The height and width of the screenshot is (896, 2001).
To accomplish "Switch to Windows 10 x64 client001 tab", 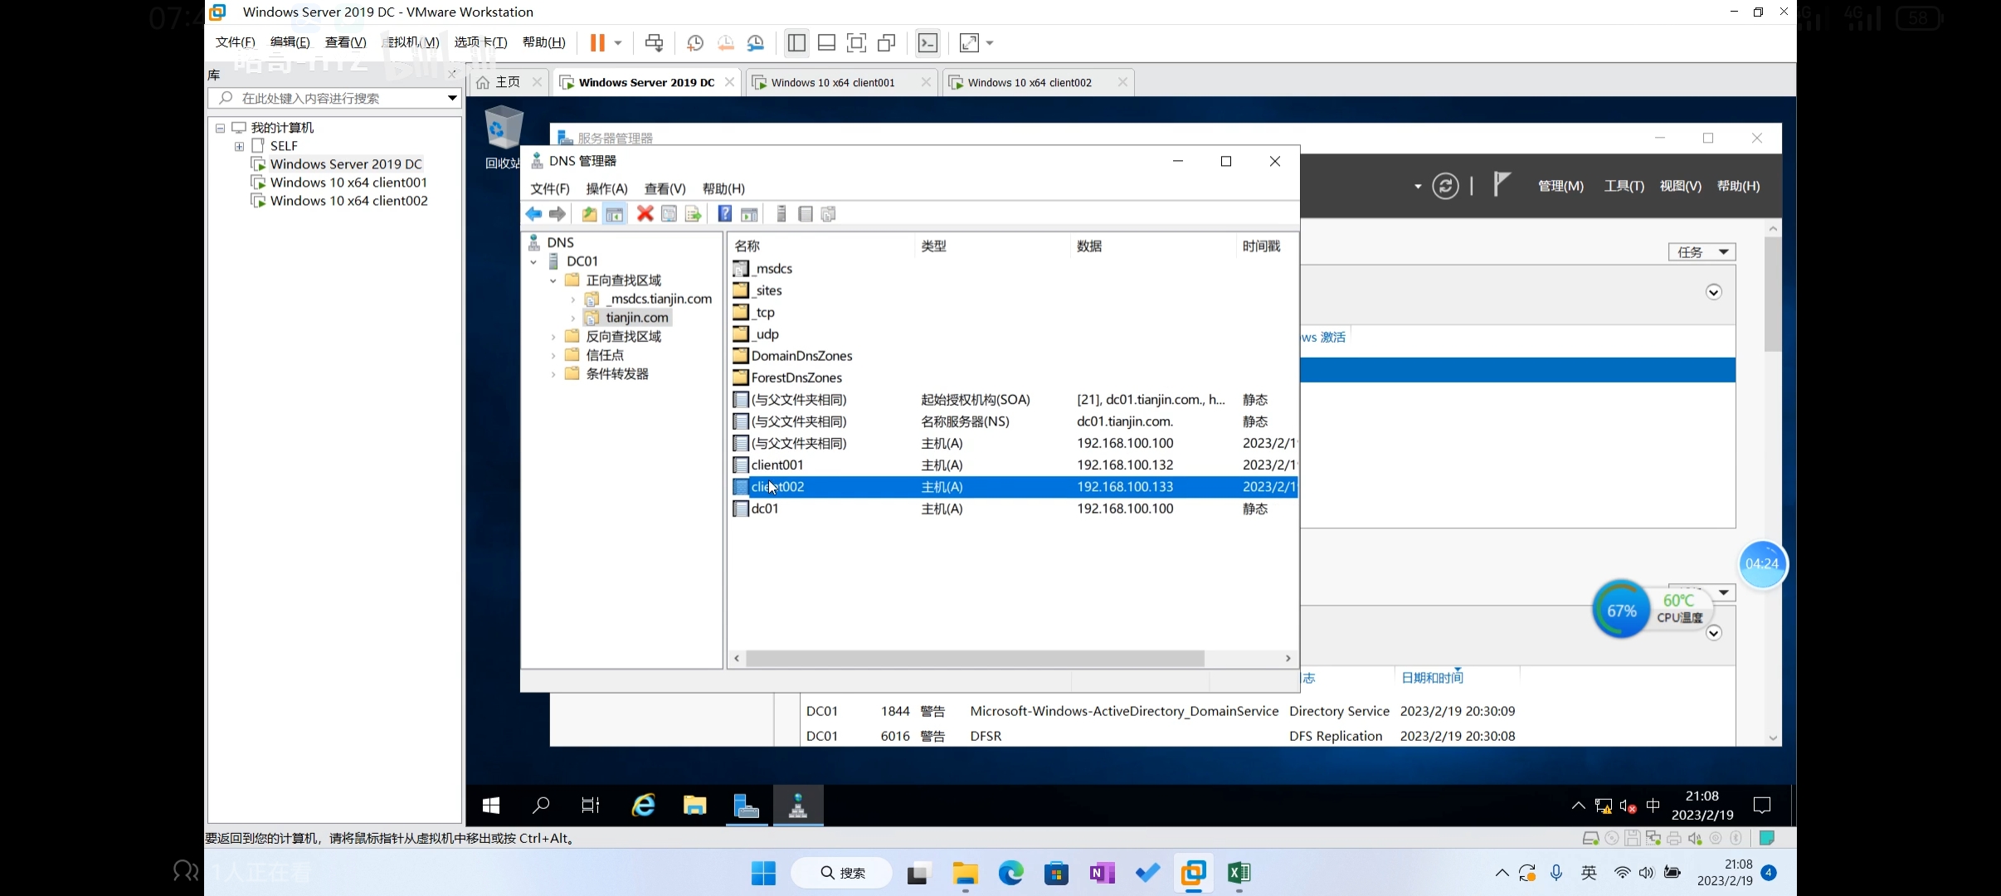I will 833,82.
